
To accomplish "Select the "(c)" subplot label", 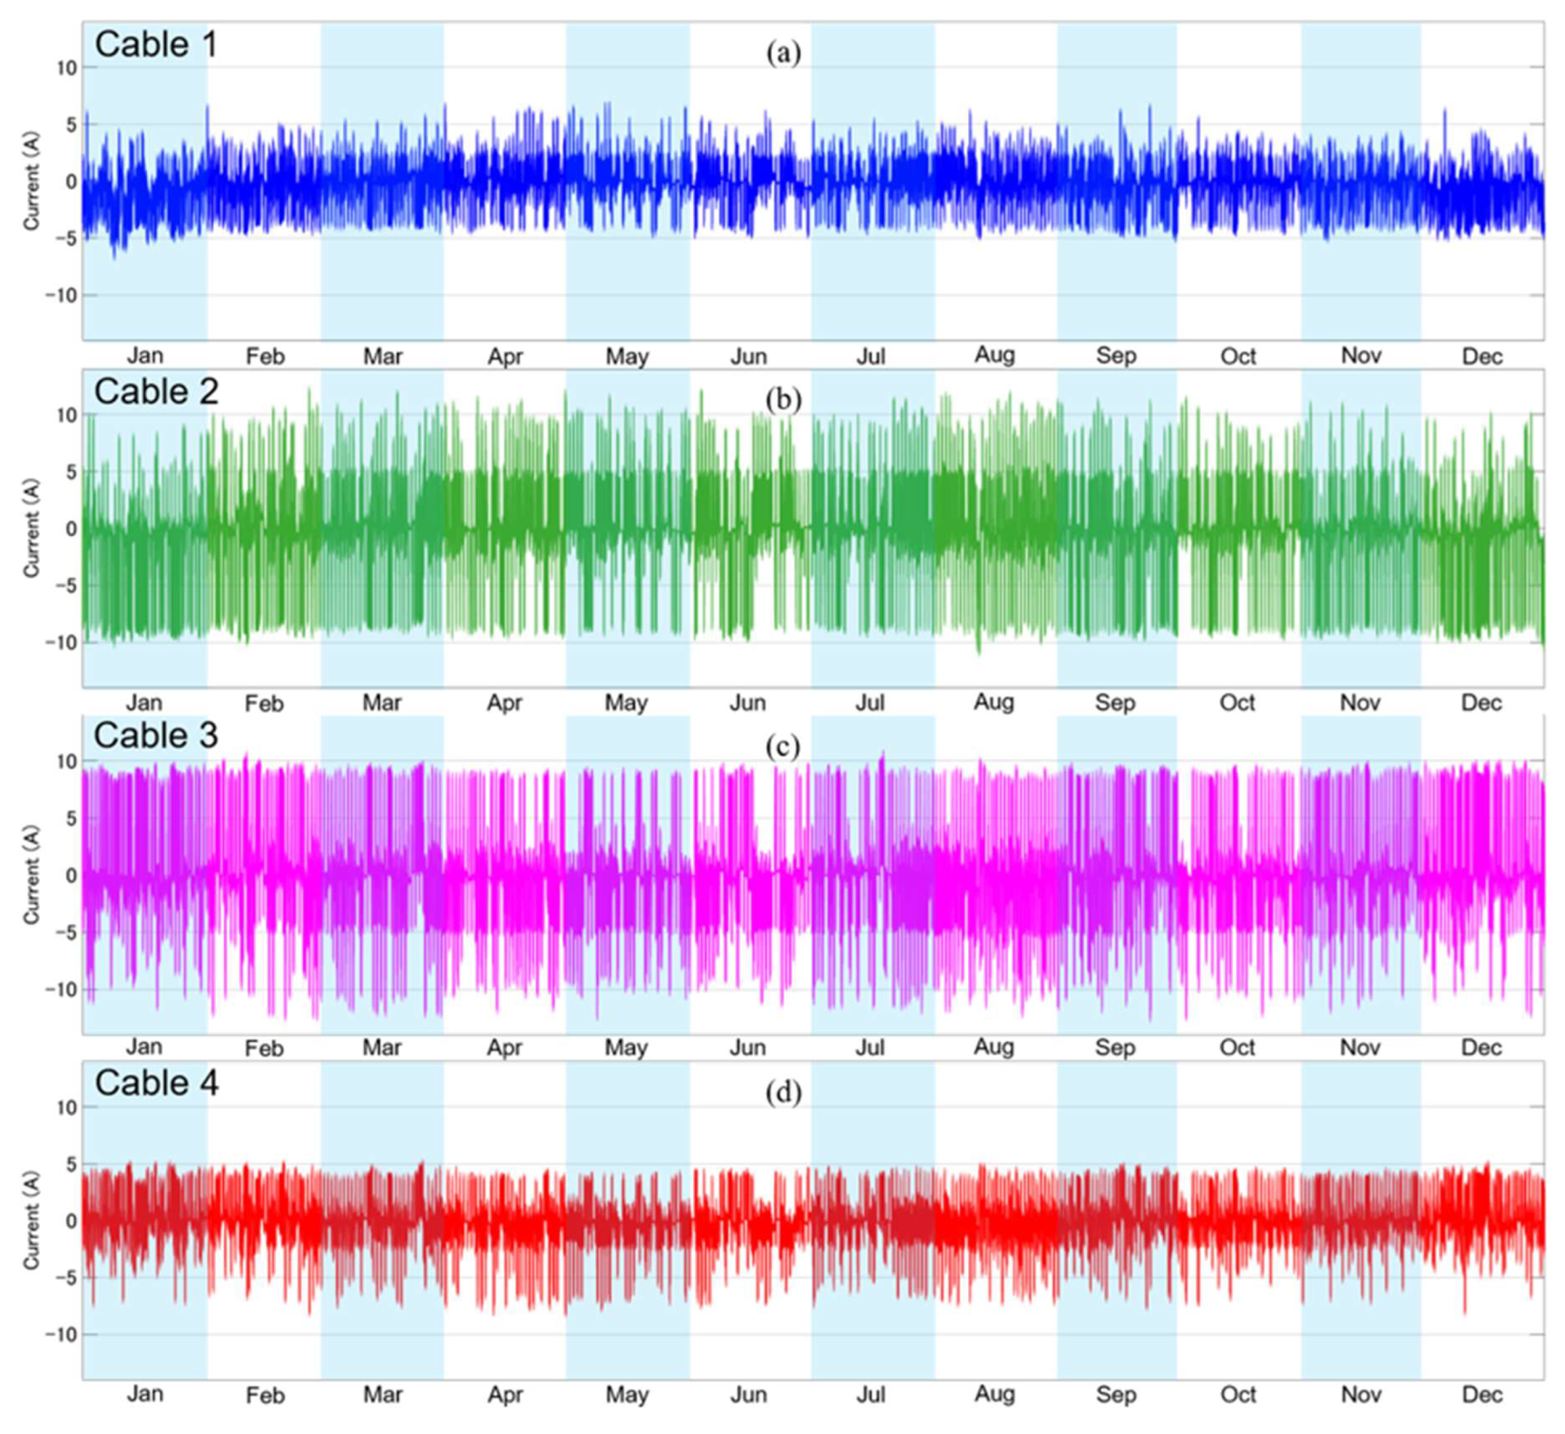I will coord(783,746).
